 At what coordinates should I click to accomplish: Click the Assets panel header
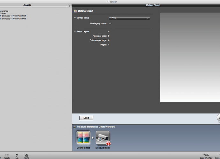point(27,5)
